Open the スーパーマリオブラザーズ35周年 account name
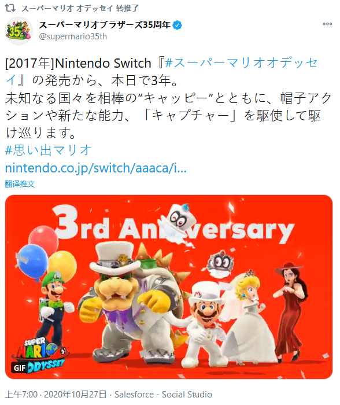 pos(105,25)
